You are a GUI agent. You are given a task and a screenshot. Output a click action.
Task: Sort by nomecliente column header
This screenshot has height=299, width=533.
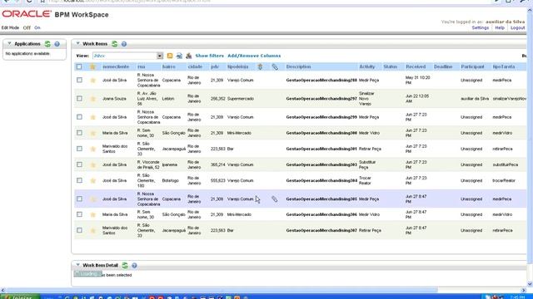tap(116, 66)
